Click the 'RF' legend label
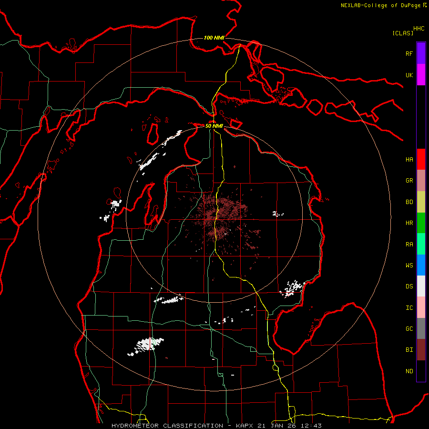Image resolution: width=429 pixels, height=429 pixels. 409,53
